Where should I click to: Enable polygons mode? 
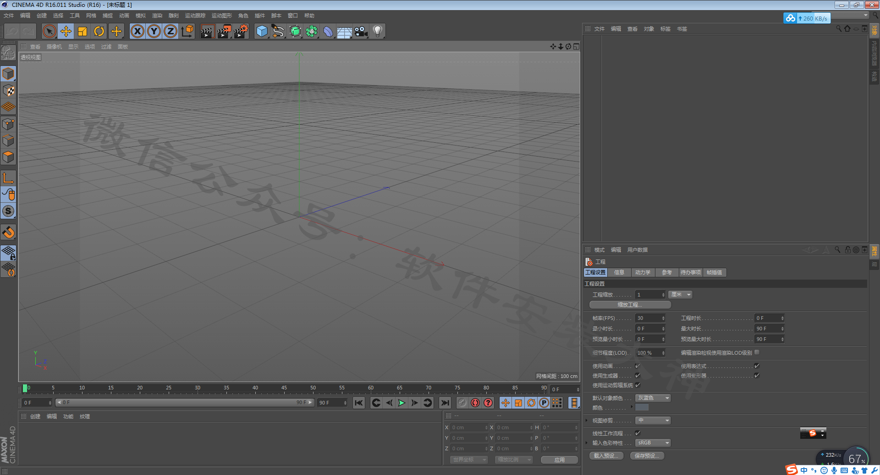click(8, 157)
